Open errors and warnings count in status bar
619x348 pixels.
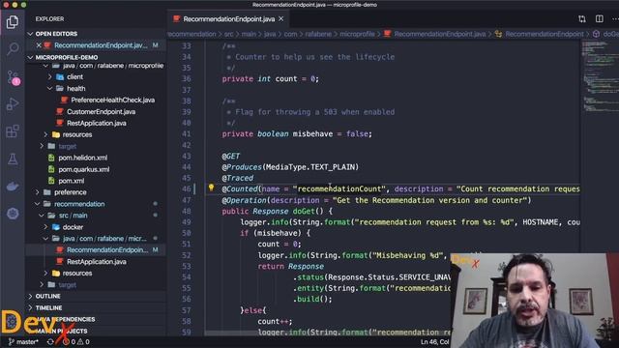click(76, 341)
